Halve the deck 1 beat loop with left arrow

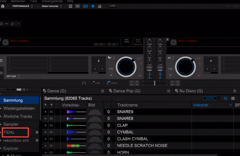tap(95, 69)
